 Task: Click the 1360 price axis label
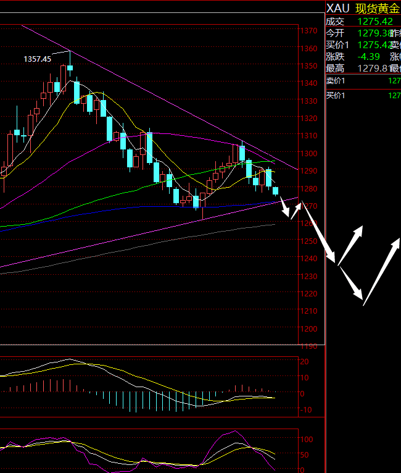tap(309, 48)
